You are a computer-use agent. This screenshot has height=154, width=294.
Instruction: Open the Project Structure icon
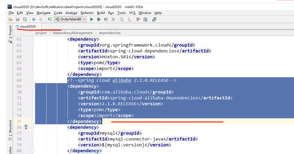click(146, 19)
